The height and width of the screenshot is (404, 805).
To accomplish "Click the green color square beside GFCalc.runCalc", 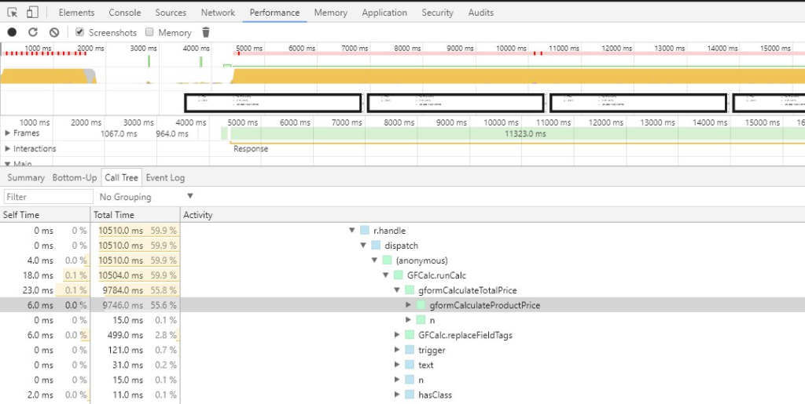I will click(x=398, y=275).
